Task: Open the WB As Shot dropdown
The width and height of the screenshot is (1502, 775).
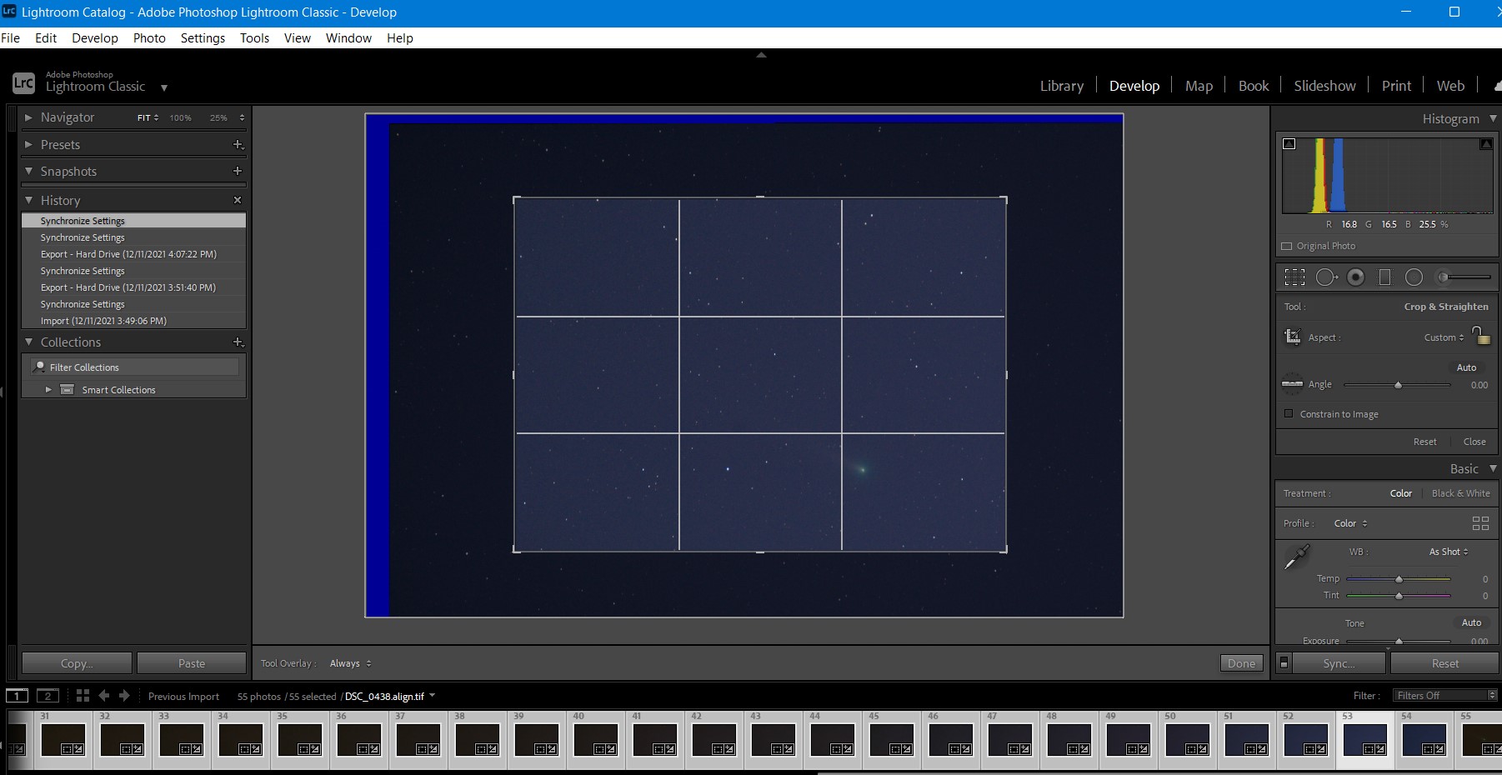Action: 1449,552
